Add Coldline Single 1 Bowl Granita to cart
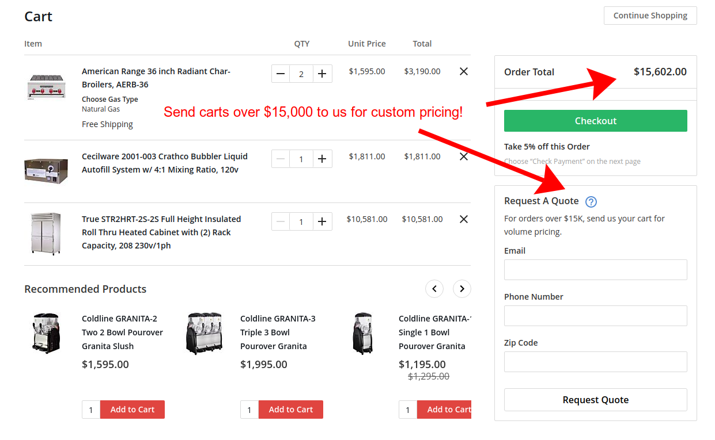The width and height of the screenshot is (715, 440). pos(444,410)
